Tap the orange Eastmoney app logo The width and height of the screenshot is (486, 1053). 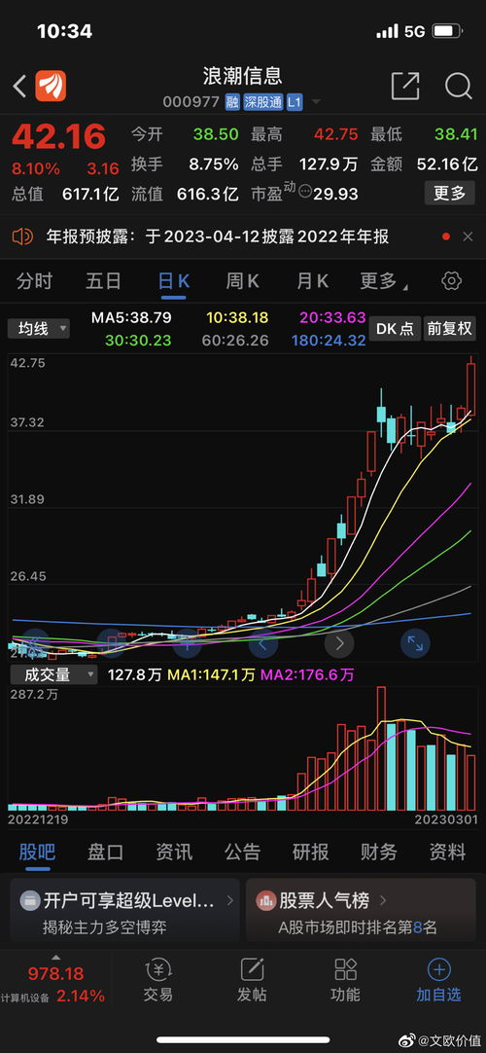51,86
